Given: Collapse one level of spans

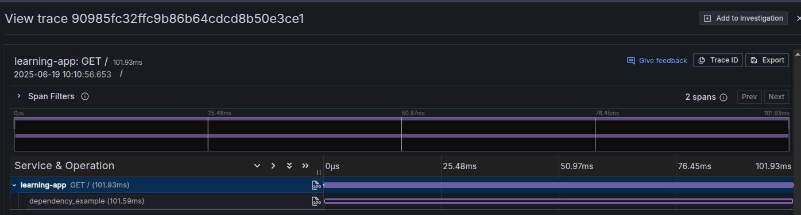Looking at the screenshot, I should pyautogui.click(x=273, y=166).
